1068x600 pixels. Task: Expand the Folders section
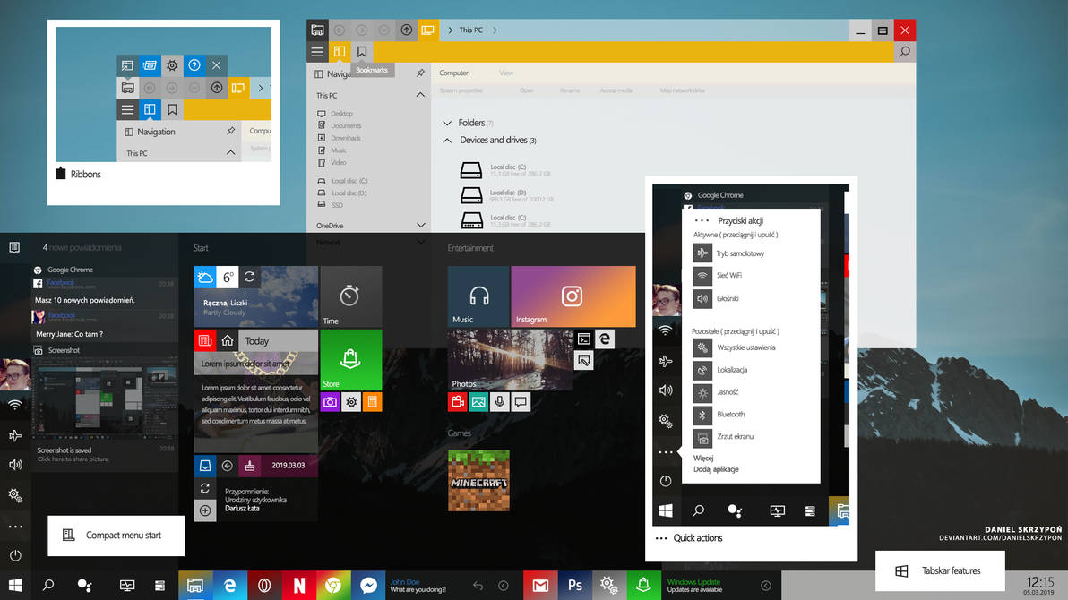point(446,123)
